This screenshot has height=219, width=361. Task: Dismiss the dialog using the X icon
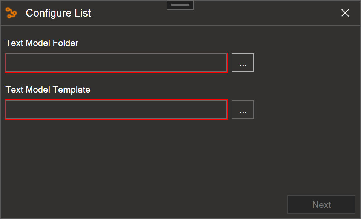(x=345, y=13)
